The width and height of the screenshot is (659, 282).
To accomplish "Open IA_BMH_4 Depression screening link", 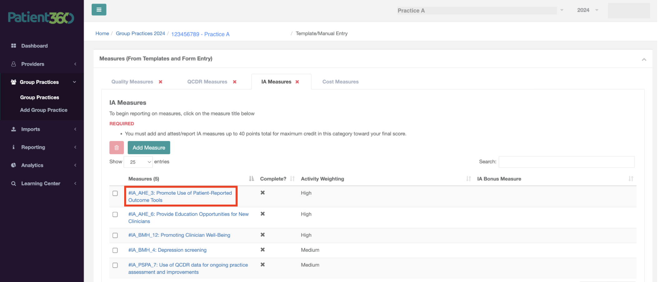I will (x=167, y=250).
